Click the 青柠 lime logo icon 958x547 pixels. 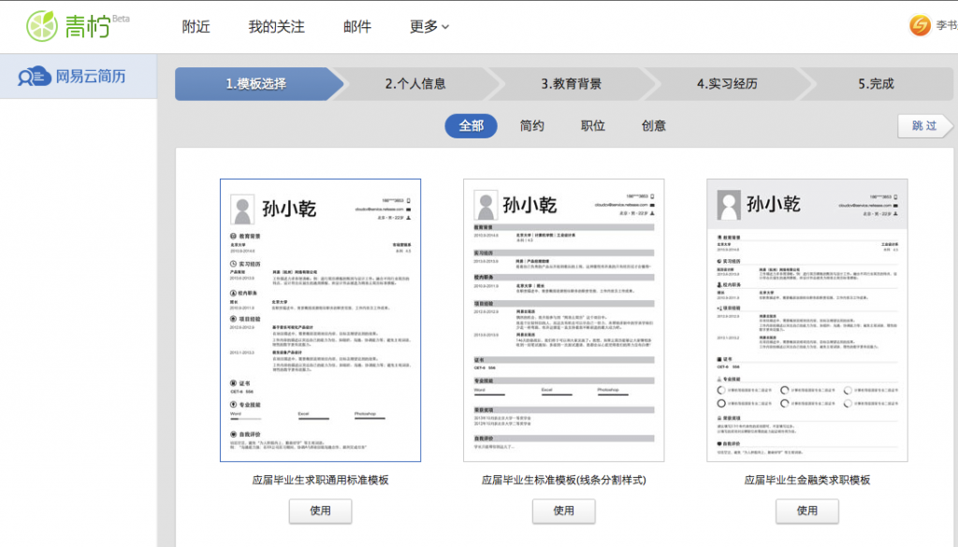click(41, 25)
